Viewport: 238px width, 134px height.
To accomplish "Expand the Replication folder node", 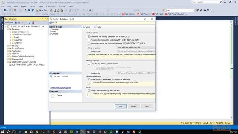I will [x=8, y=51].
